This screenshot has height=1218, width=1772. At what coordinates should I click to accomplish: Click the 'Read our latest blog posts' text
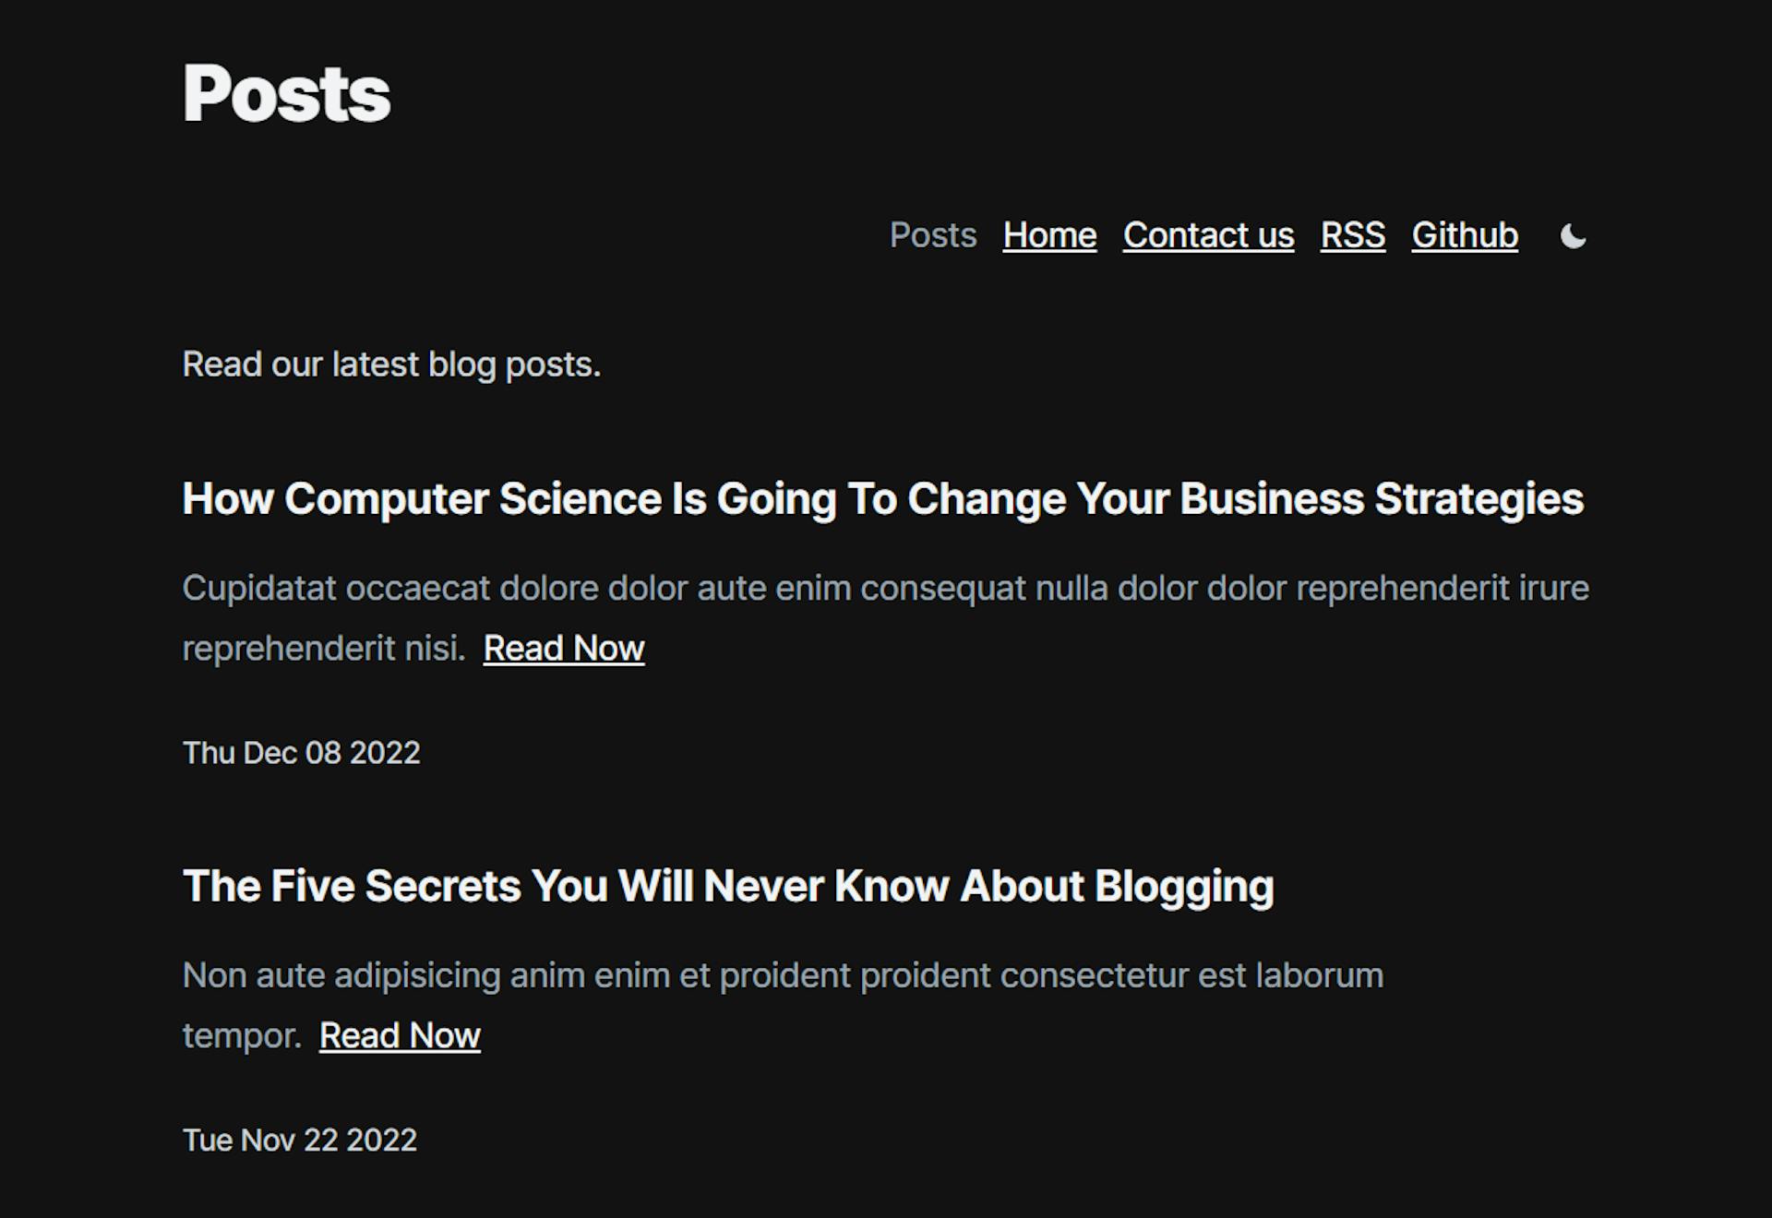tap(391, 364)
